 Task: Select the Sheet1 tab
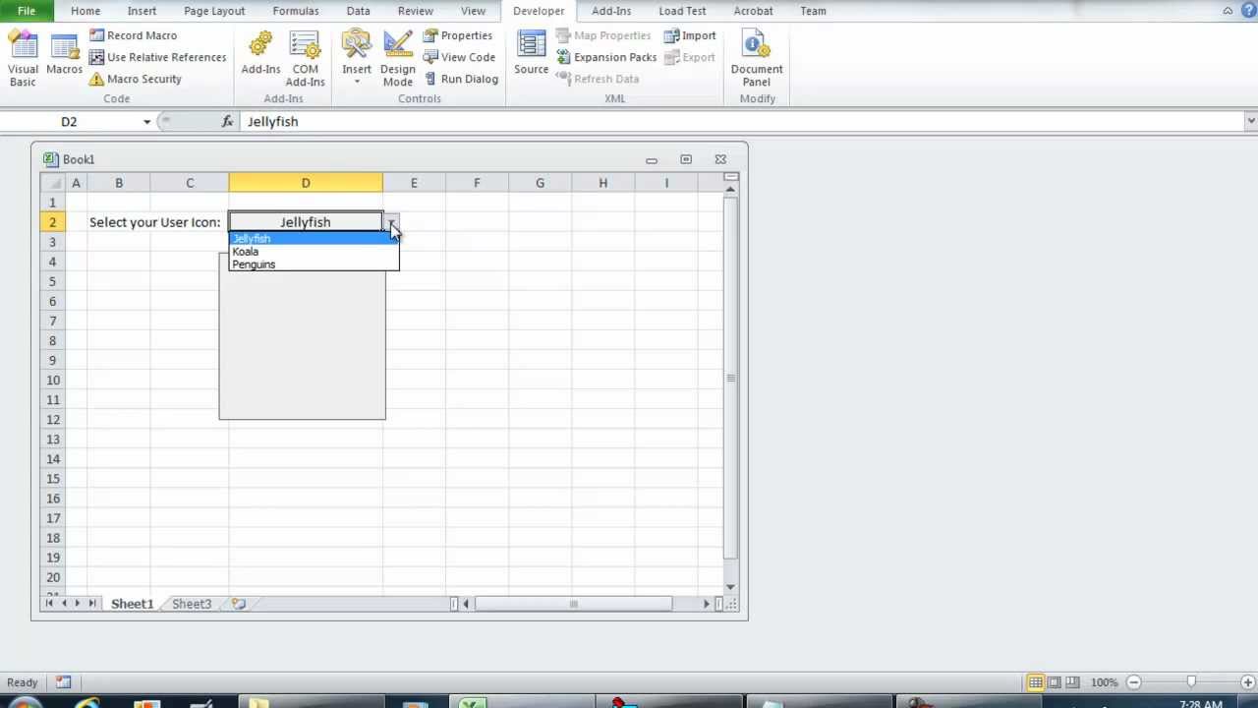(x=132, y=604)
